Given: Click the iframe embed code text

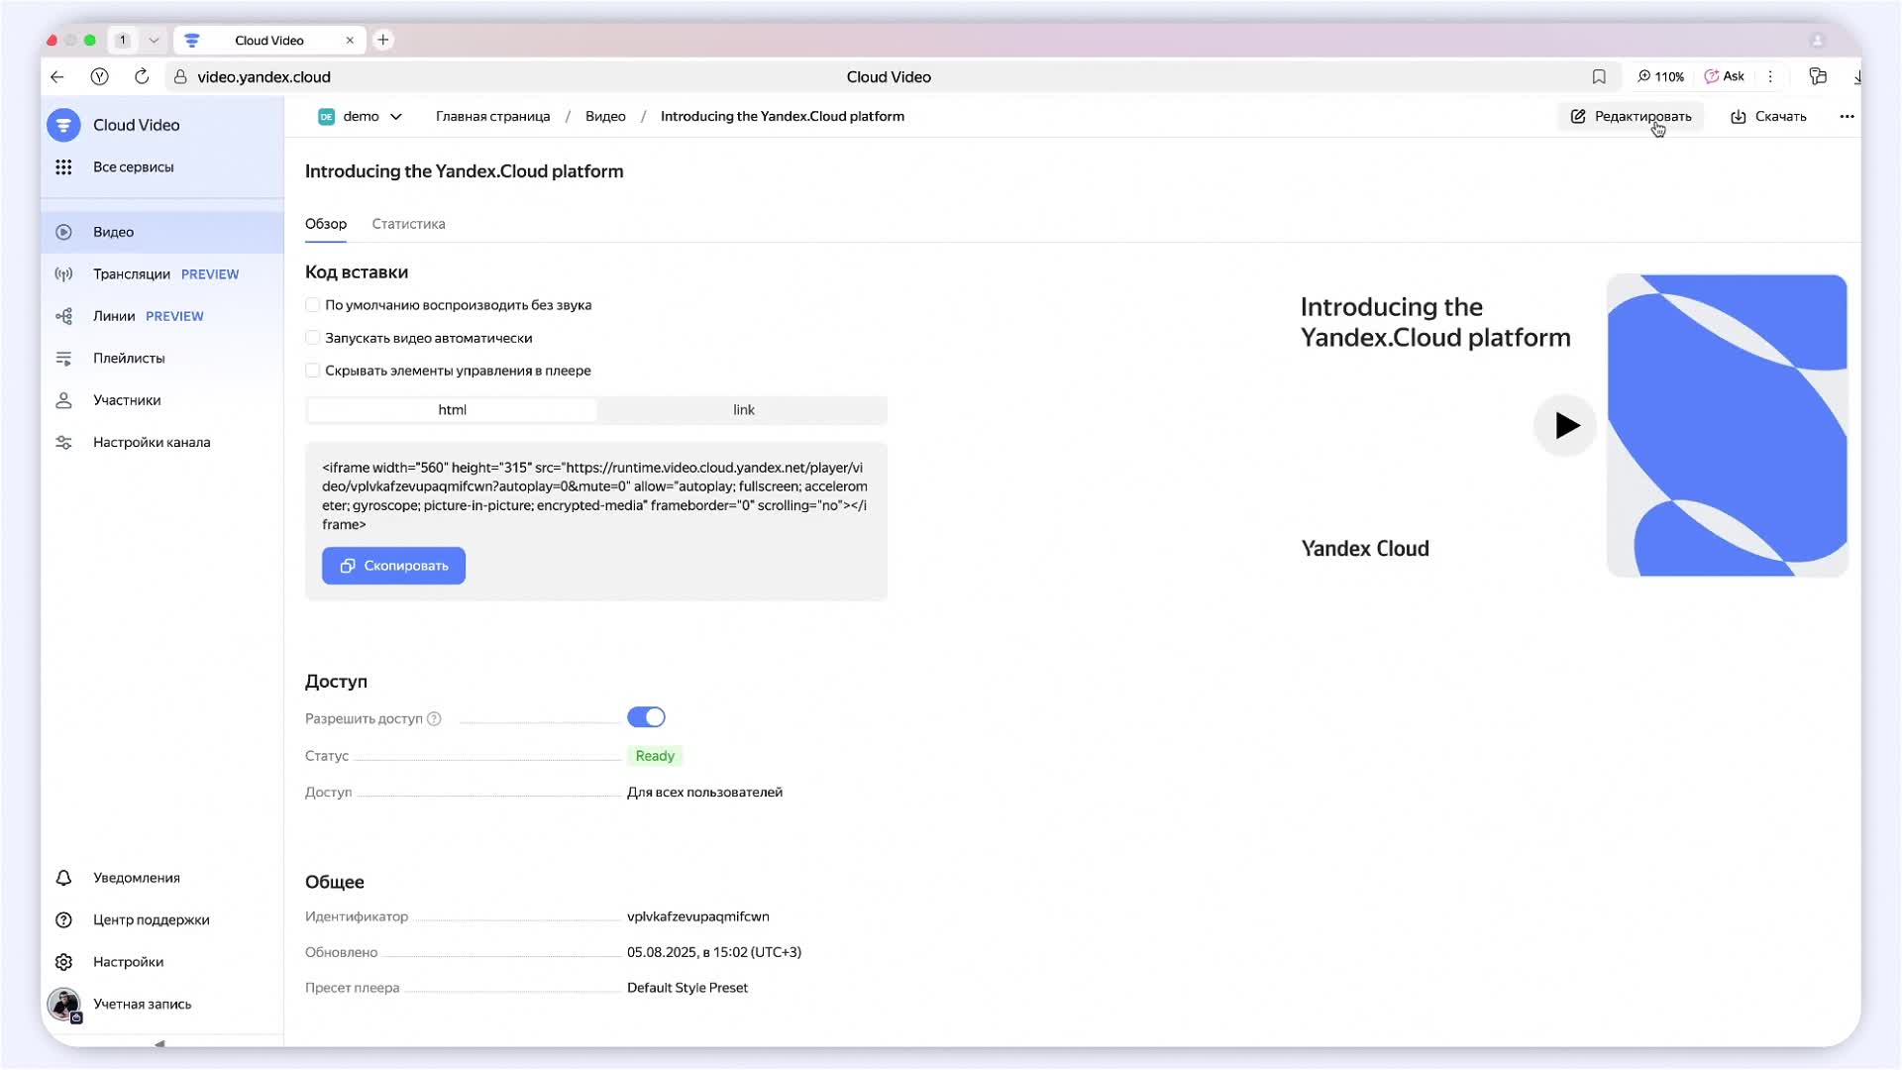Looking at the screenshot, I should pos(594,496).
